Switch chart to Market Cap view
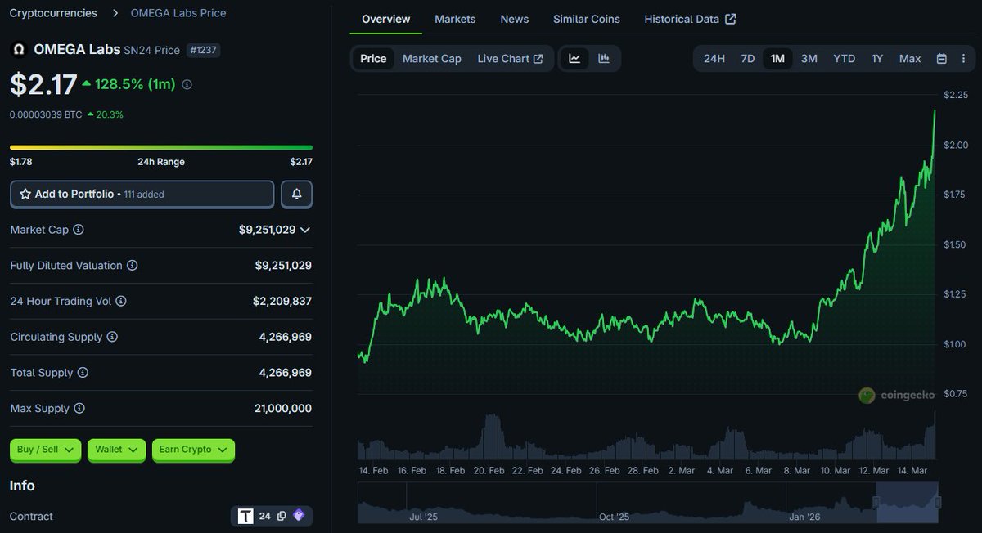Image resolution: width=982 pixels, height=533 pixels. [x=432, y=59]
